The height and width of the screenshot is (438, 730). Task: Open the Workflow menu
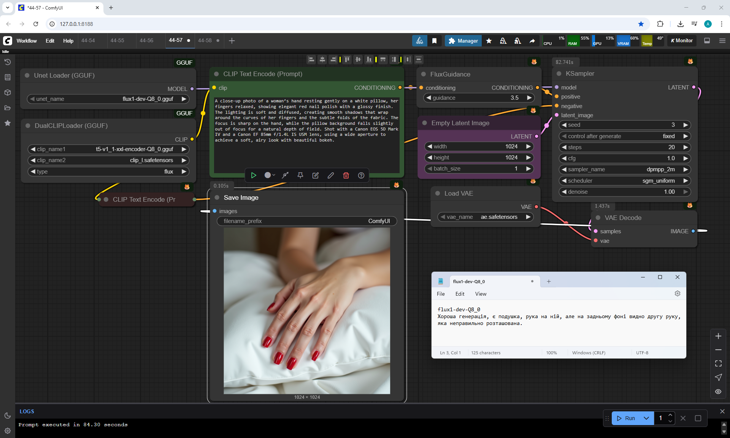[x=27, y=41]
